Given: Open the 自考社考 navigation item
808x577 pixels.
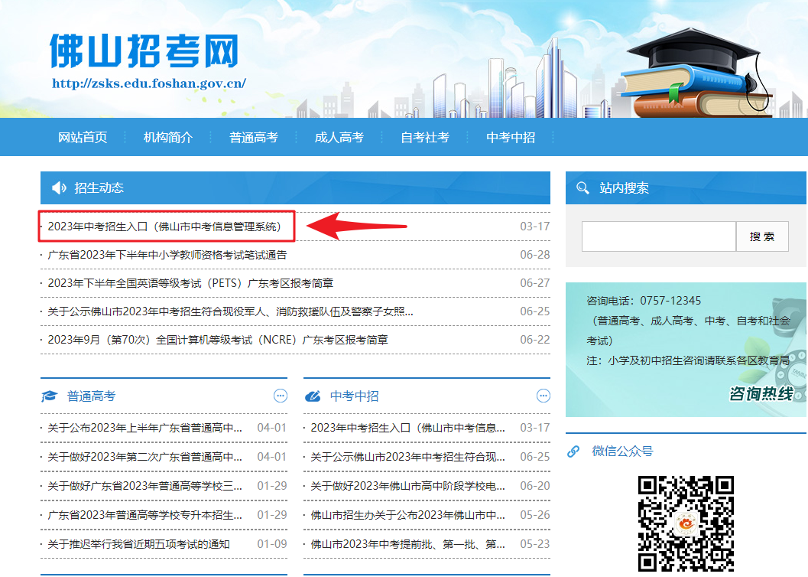Looking at the screenshot, I should tap(425, 138).
